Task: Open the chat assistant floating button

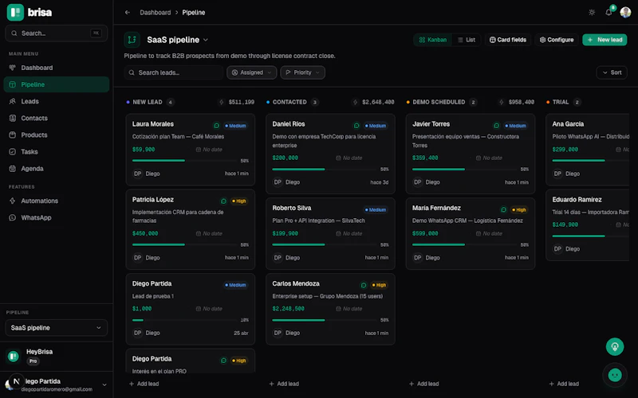Action: pos(615,375)
